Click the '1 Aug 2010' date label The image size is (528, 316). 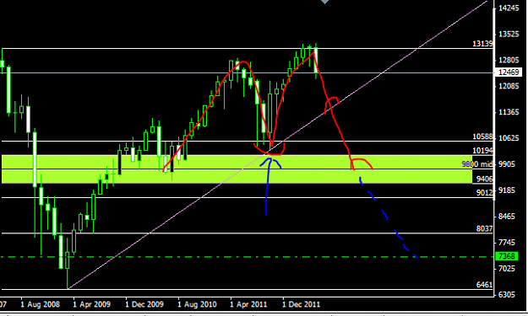tap(197, 304)
